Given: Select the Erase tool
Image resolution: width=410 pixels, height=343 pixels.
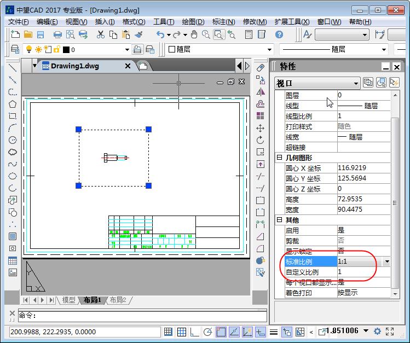Looking at the screenshot, I should click(x=260, y=68).
